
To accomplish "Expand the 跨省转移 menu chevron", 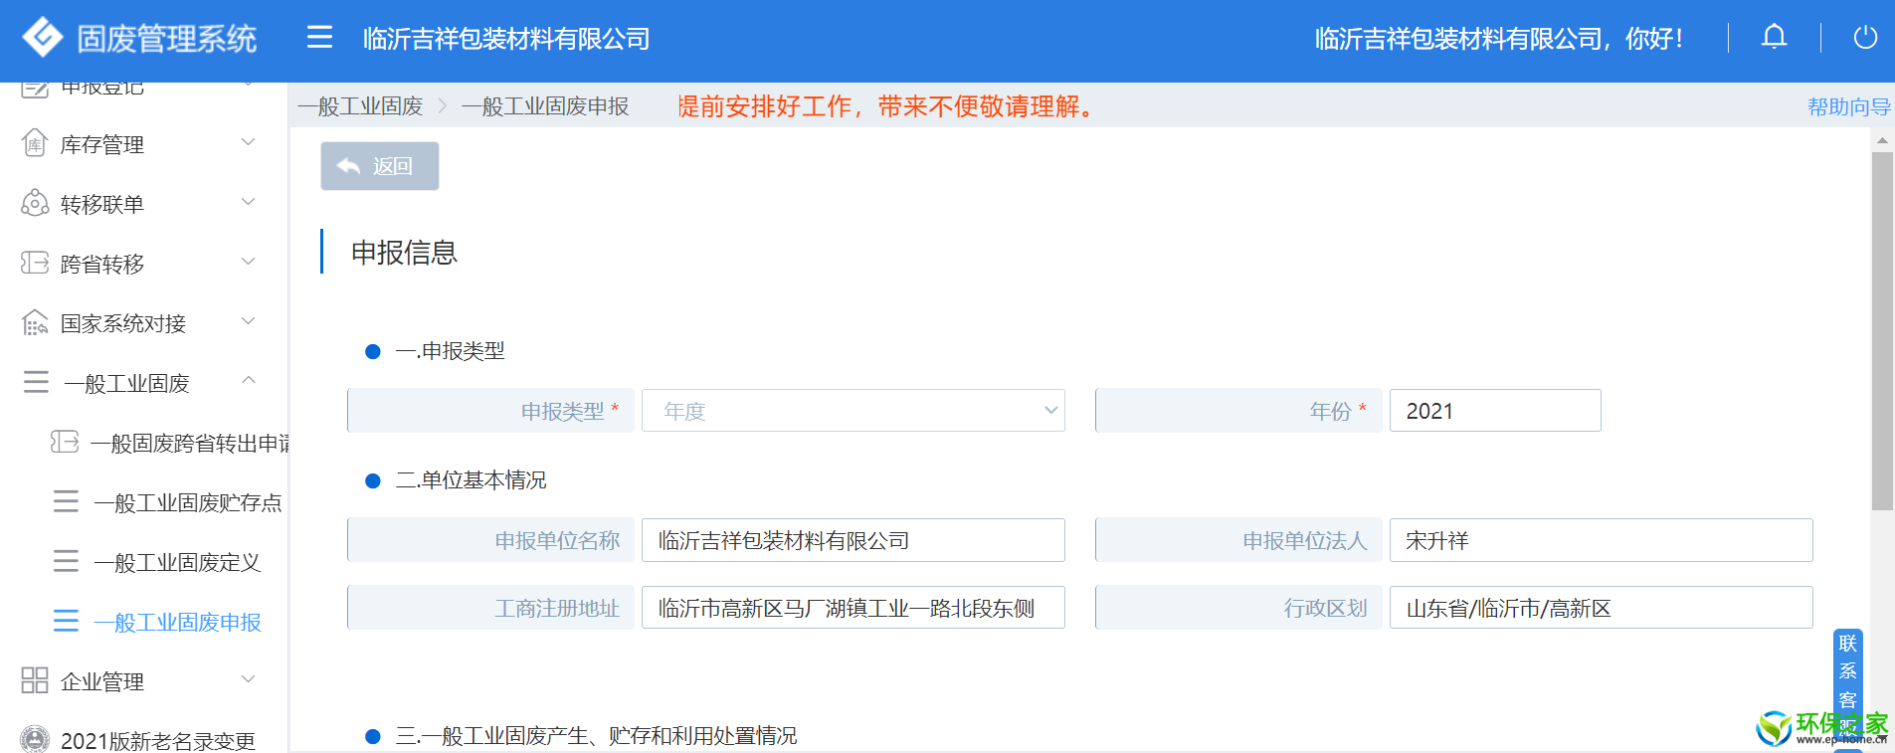I will pos(249,263).
